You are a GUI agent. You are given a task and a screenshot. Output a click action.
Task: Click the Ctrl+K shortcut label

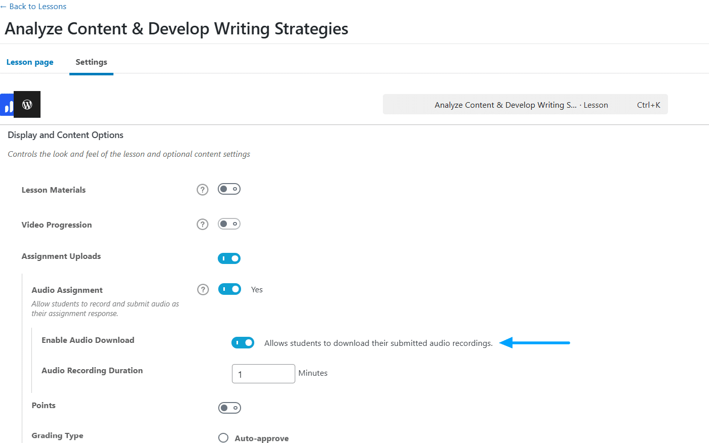click(649, 105)
